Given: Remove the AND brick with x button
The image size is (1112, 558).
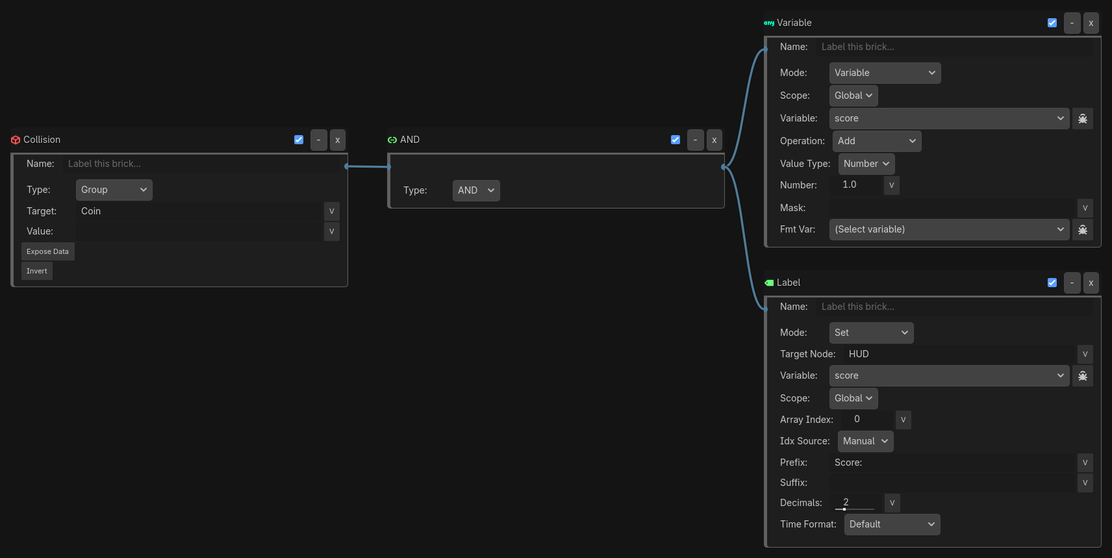Looking at the screenshot, I should click(714, 140).
